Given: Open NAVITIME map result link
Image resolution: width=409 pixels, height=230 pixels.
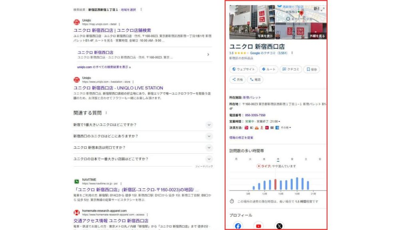Looking at the screenshot, I should click(136, 190).
